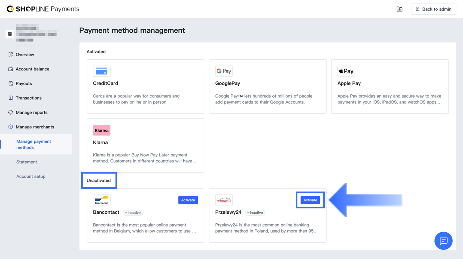Viewport: 463px width, 259px height.
Task: Go back to admin
Action: pos(433,9)
